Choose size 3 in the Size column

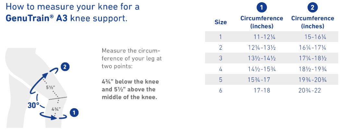pos(221,58)
